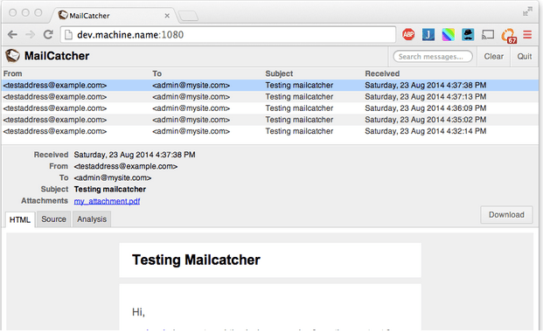Click the Testing Mailcatcher heading in email body
Image resolution: width=543 pixels, height=333 pixels.
196,260
